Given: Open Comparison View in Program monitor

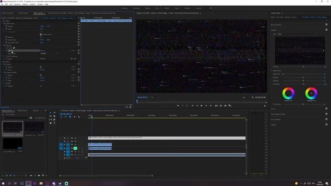Looking at the screenshot, I should pyautogui.click(x=230, y=105).
